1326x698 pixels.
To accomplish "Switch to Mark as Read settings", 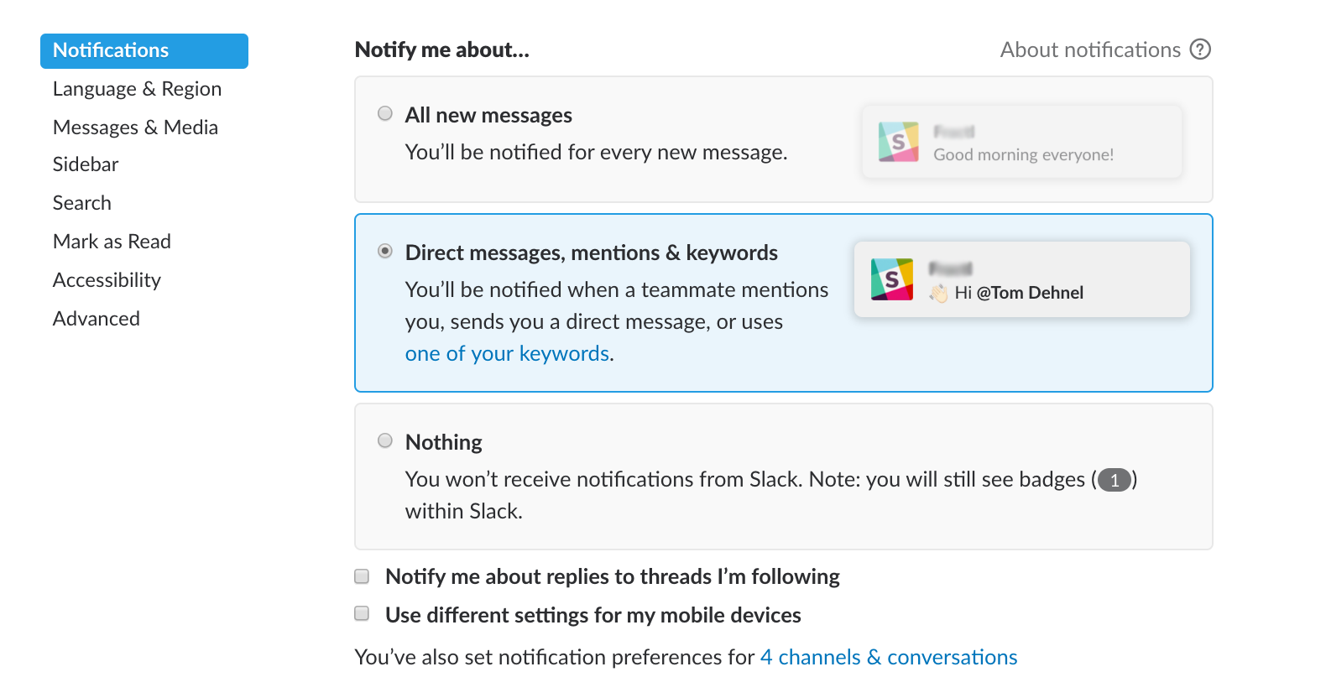I will (x=112, y=242).
